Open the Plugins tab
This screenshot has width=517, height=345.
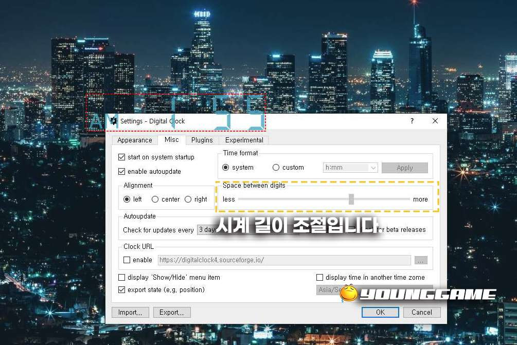point(202,140)
